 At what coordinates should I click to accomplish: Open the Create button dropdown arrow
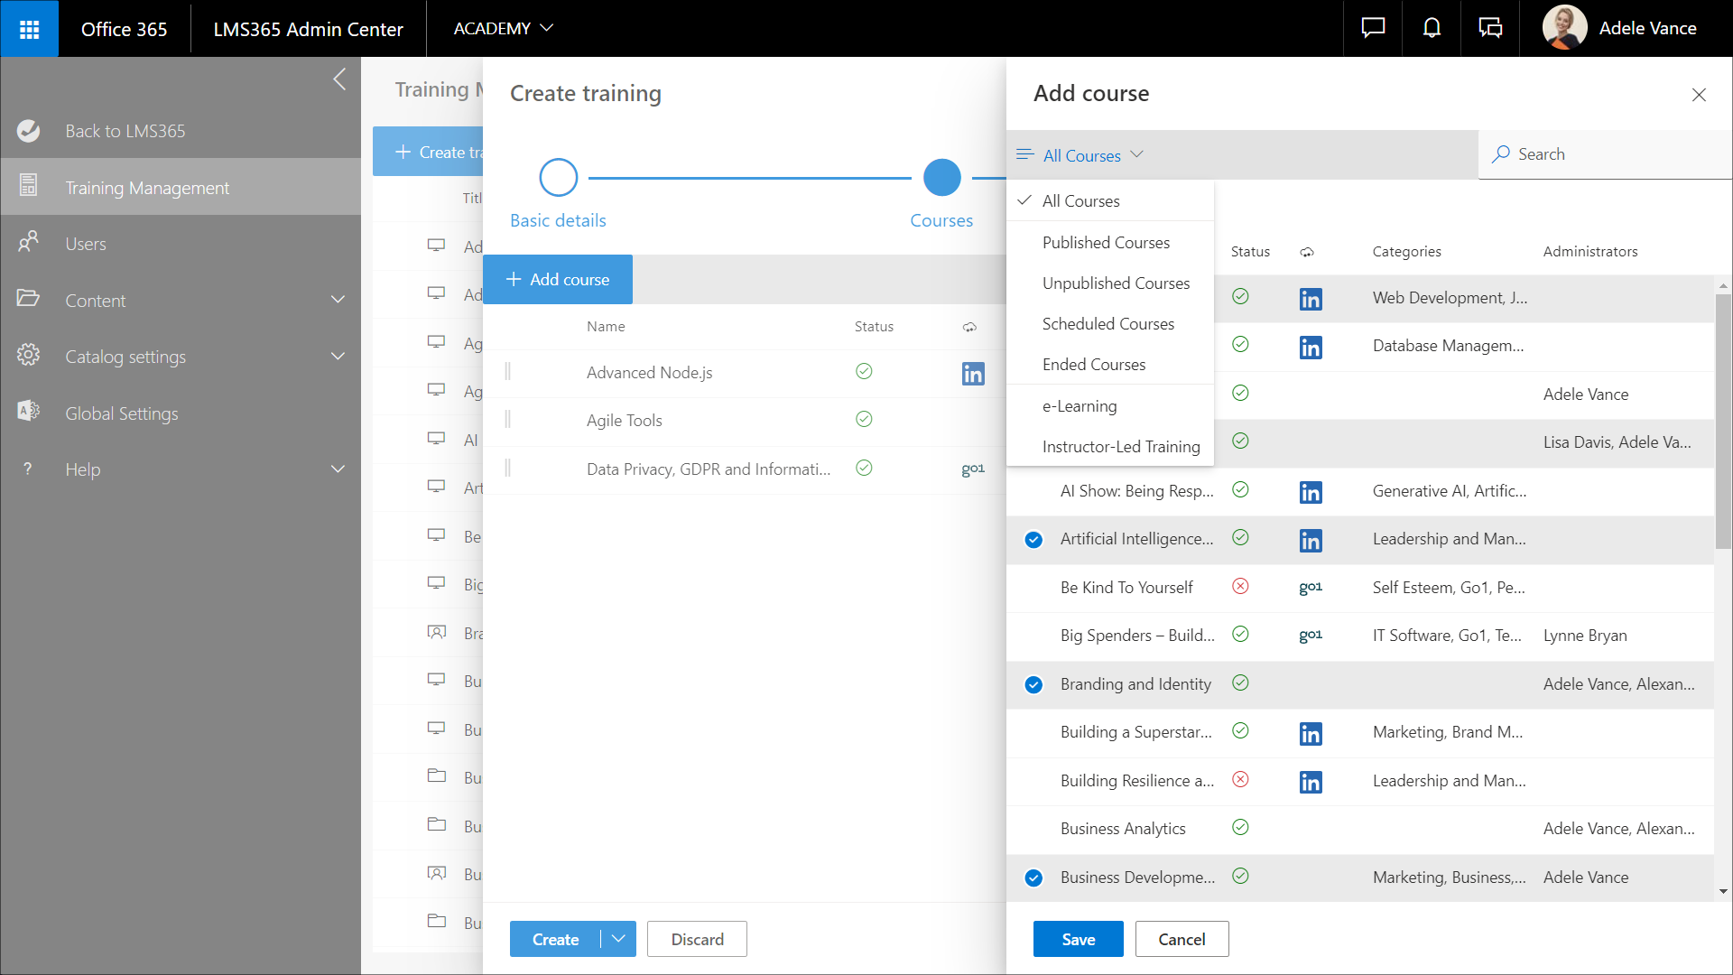click(x=618, y=939)
